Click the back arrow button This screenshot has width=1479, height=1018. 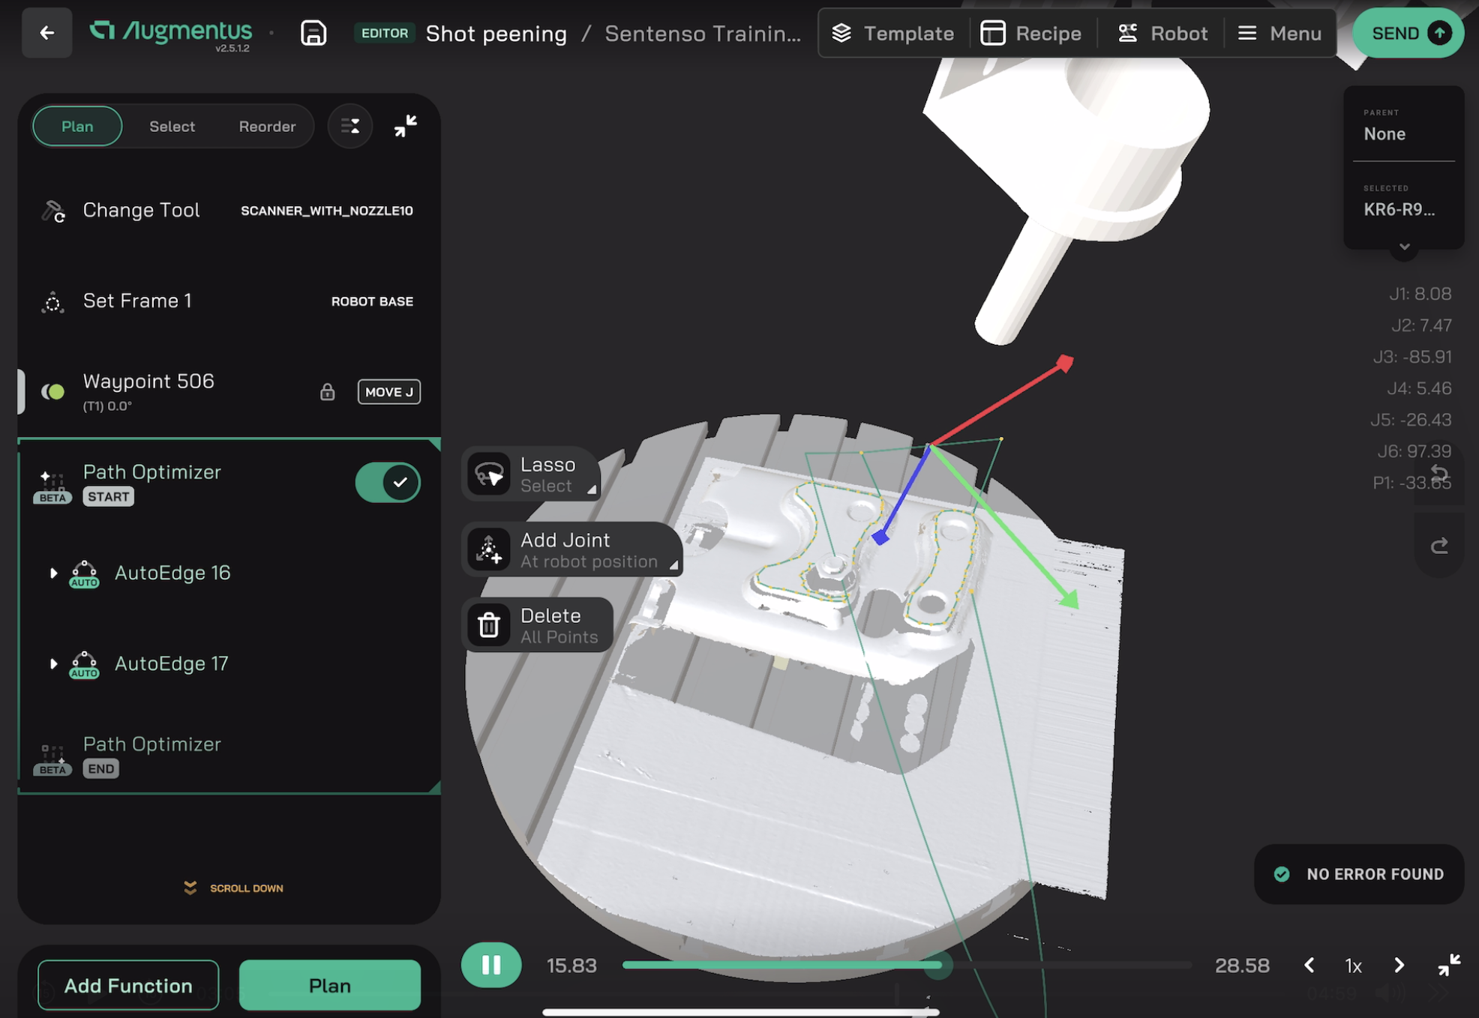point(46,33)
